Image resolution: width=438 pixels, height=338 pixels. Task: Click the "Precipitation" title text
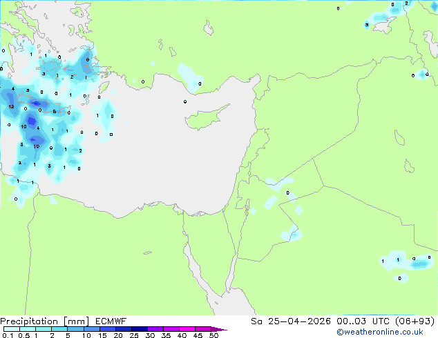pos(29,321)
